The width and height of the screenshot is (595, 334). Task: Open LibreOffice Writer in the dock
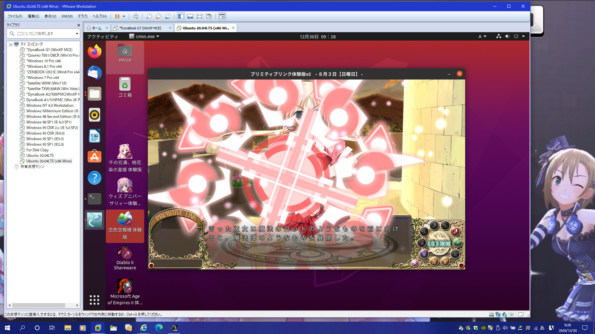click(95, 136)
